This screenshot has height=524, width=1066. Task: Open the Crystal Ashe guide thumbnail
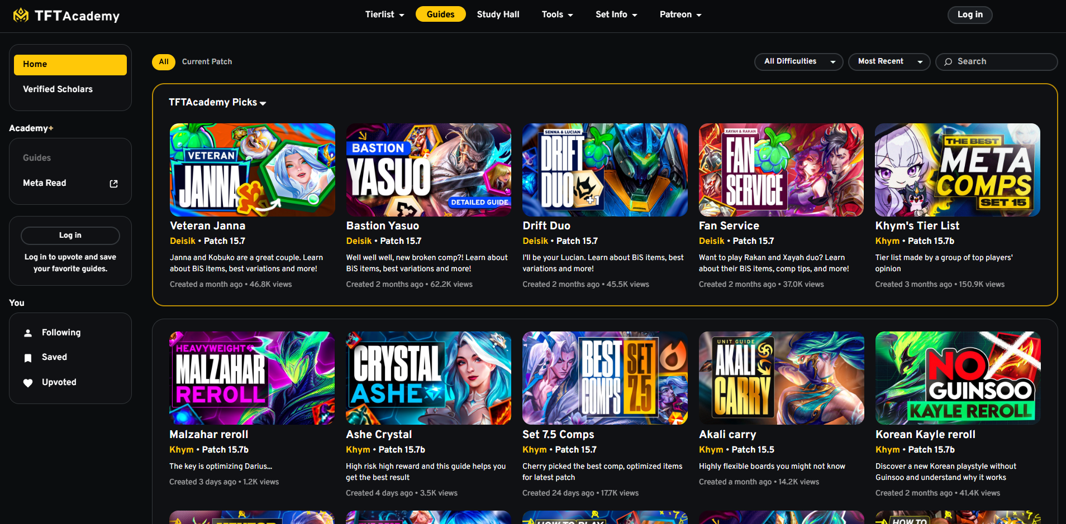(429, 378)
